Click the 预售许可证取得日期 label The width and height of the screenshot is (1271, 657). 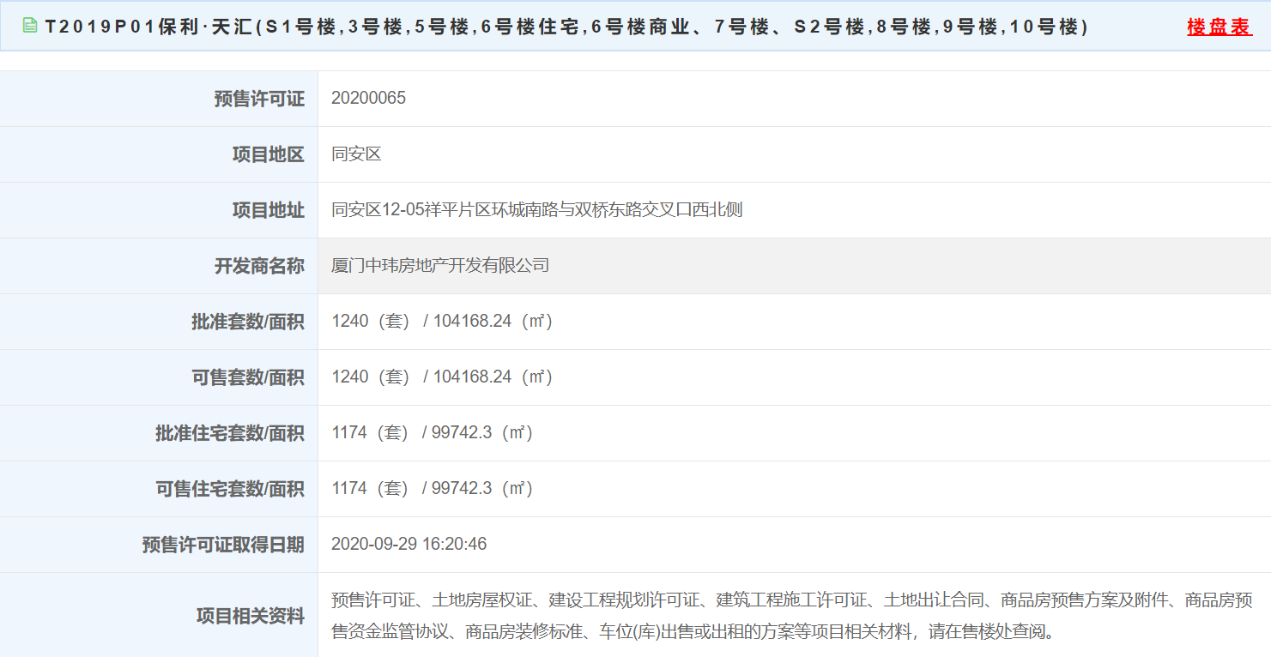tap(223, 545)
